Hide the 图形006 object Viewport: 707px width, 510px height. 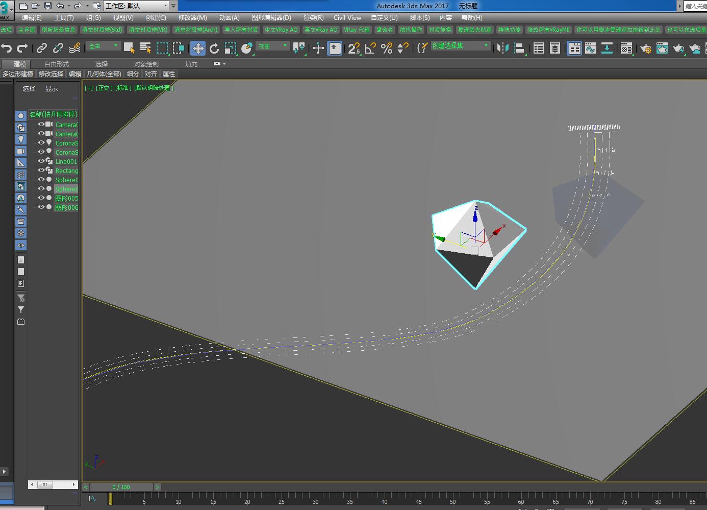[x=41, y=207]
